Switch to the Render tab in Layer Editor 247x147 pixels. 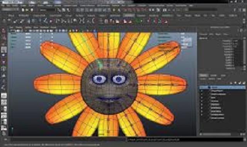[213, 75]
